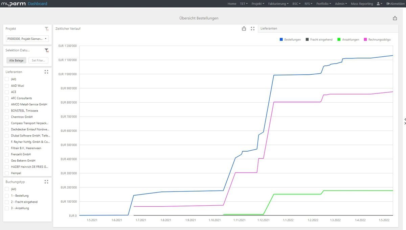Toggle the blue Bestellungen legend swatch
Viewport: 406px width, 230px height.
pos(281,40)
